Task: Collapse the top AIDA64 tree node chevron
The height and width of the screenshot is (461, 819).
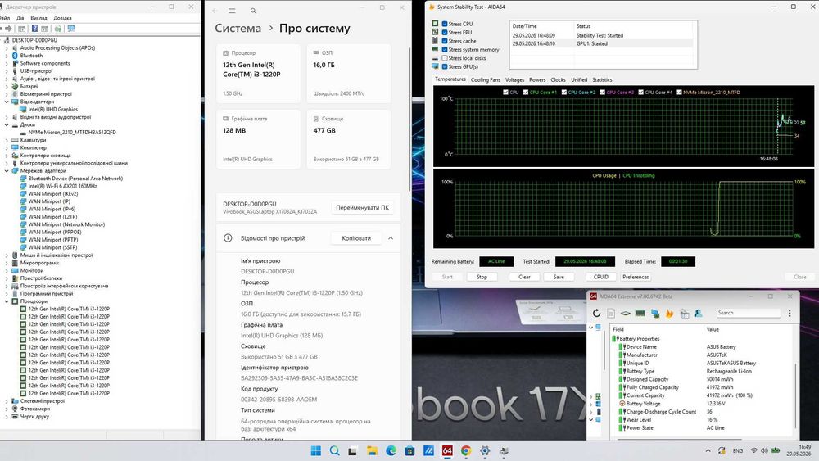Action: coord(591,328)
